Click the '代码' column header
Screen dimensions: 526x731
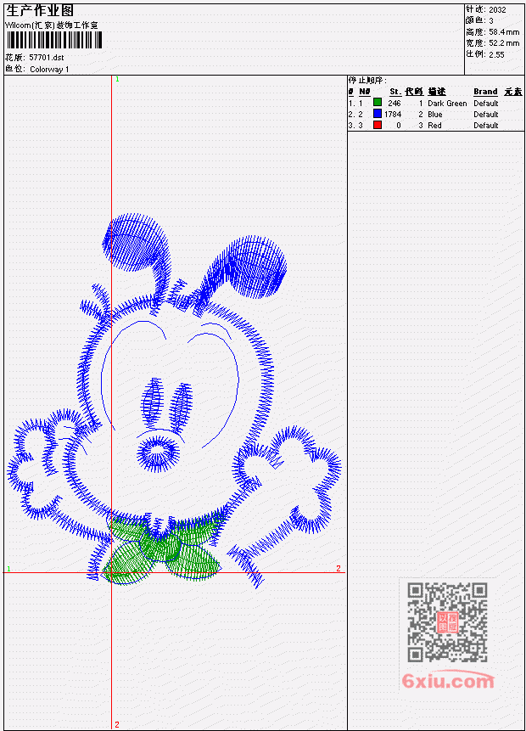[414, 92]
